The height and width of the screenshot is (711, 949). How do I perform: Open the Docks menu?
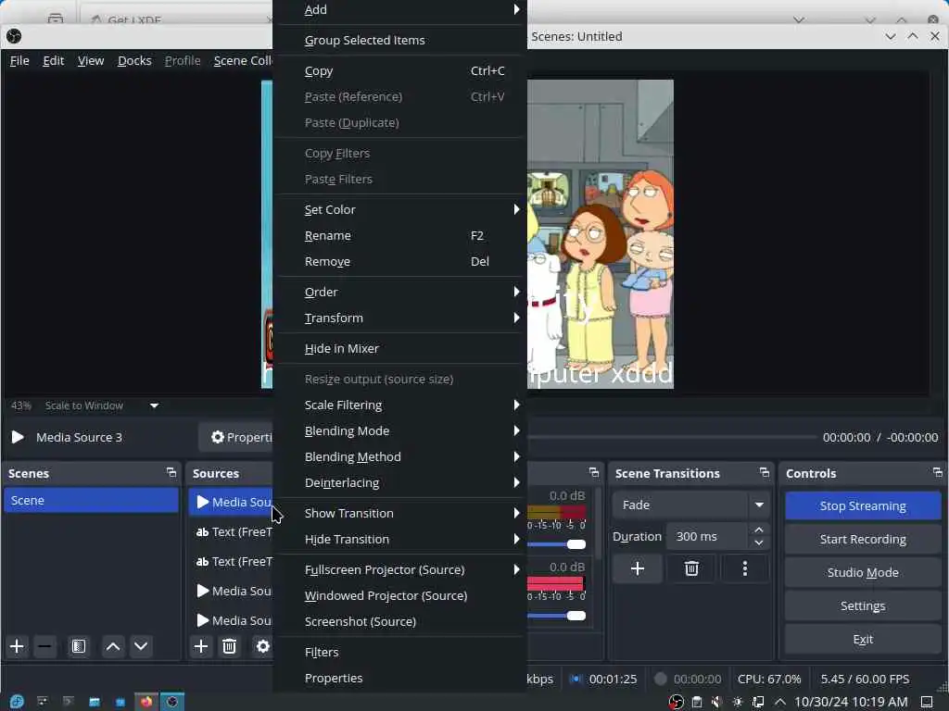click(134, 60)
